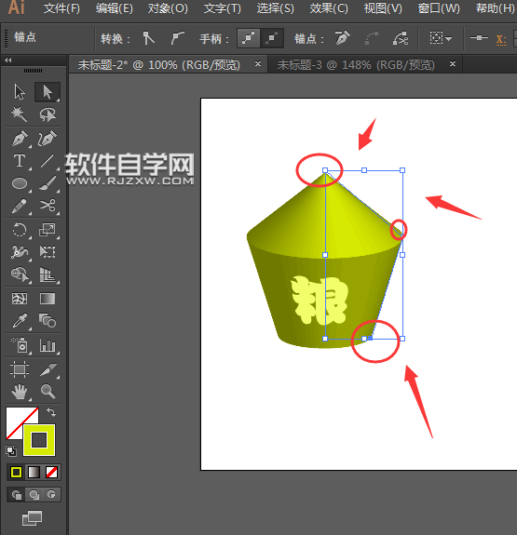The width and height of the screenshot is (517, 535).
Task: Cut path at selected anchor points
Action: pyautogui.click(x=401, y=38)
